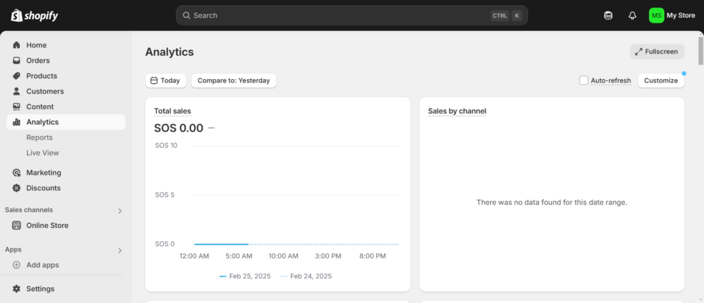
Task: Open the Sidekick assistant icon
Action: pos(608,16)
